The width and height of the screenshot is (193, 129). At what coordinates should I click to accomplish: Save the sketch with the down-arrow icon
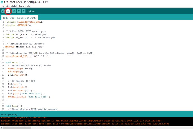[x=24, y=11]
